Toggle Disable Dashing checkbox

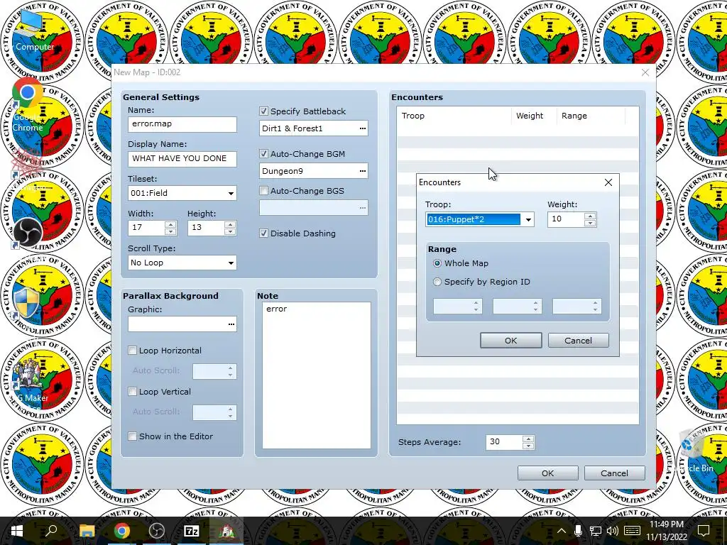point(264,233)
